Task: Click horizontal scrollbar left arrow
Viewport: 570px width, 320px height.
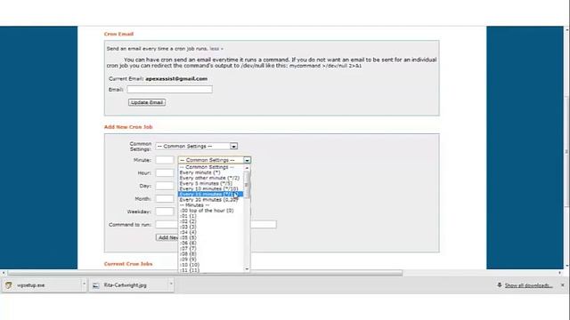Action: click(x=4, y=273)
